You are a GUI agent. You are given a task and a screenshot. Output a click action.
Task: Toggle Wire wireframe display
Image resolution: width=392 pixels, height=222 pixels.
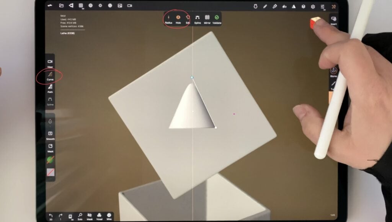[x=109, y=215]
